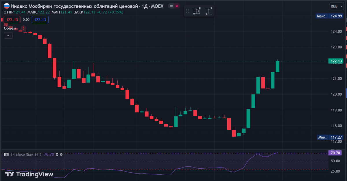Select the price range measure tool

[197, 11]
